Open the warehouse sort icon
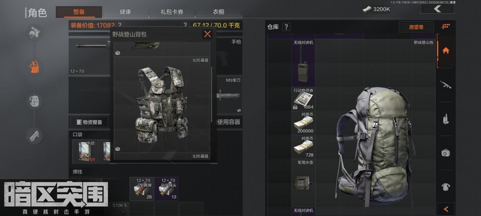Screen dimensions: 481x216 pos(446,27)
